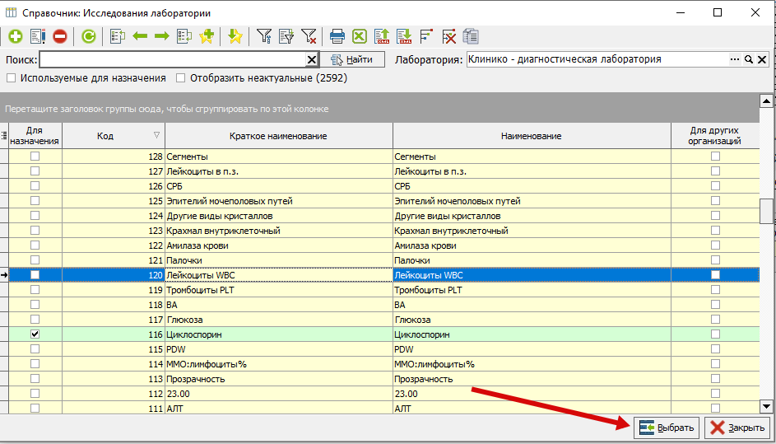Export table to Excel icon
This screenshot has width=776, height=444.
[360, 36]
